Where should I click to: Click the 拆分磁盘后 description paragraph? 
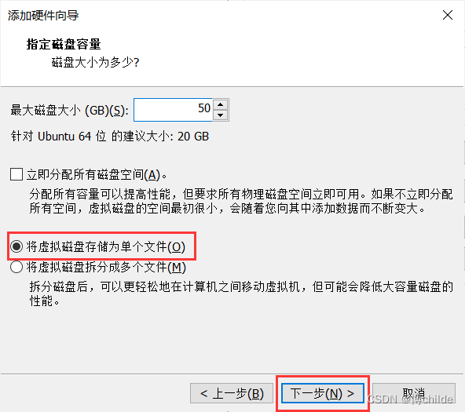click(x=241, y=294)
